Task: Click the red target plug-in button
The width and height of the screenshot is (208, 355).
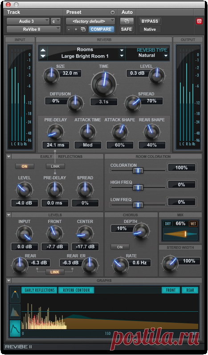Action: pos(199,21)
